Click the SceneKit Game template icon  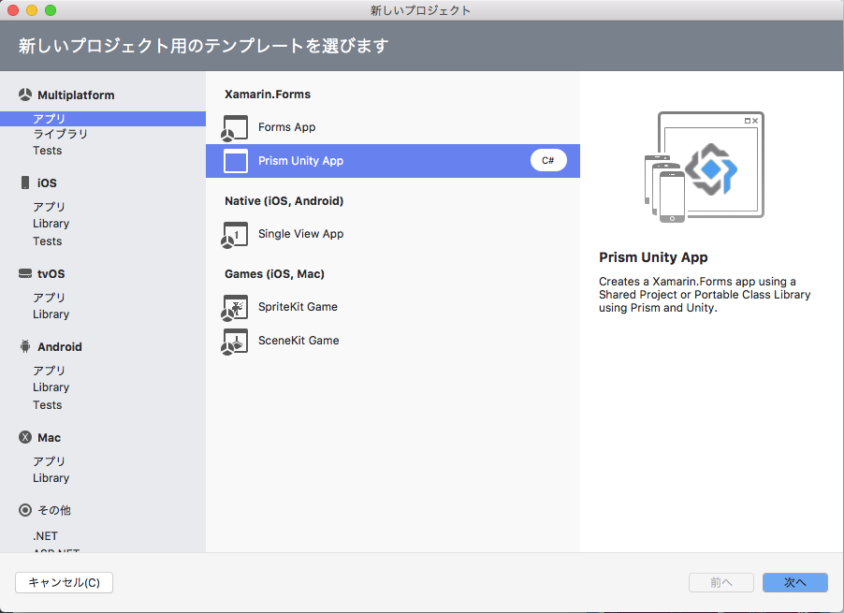click(x=235, y=342)
